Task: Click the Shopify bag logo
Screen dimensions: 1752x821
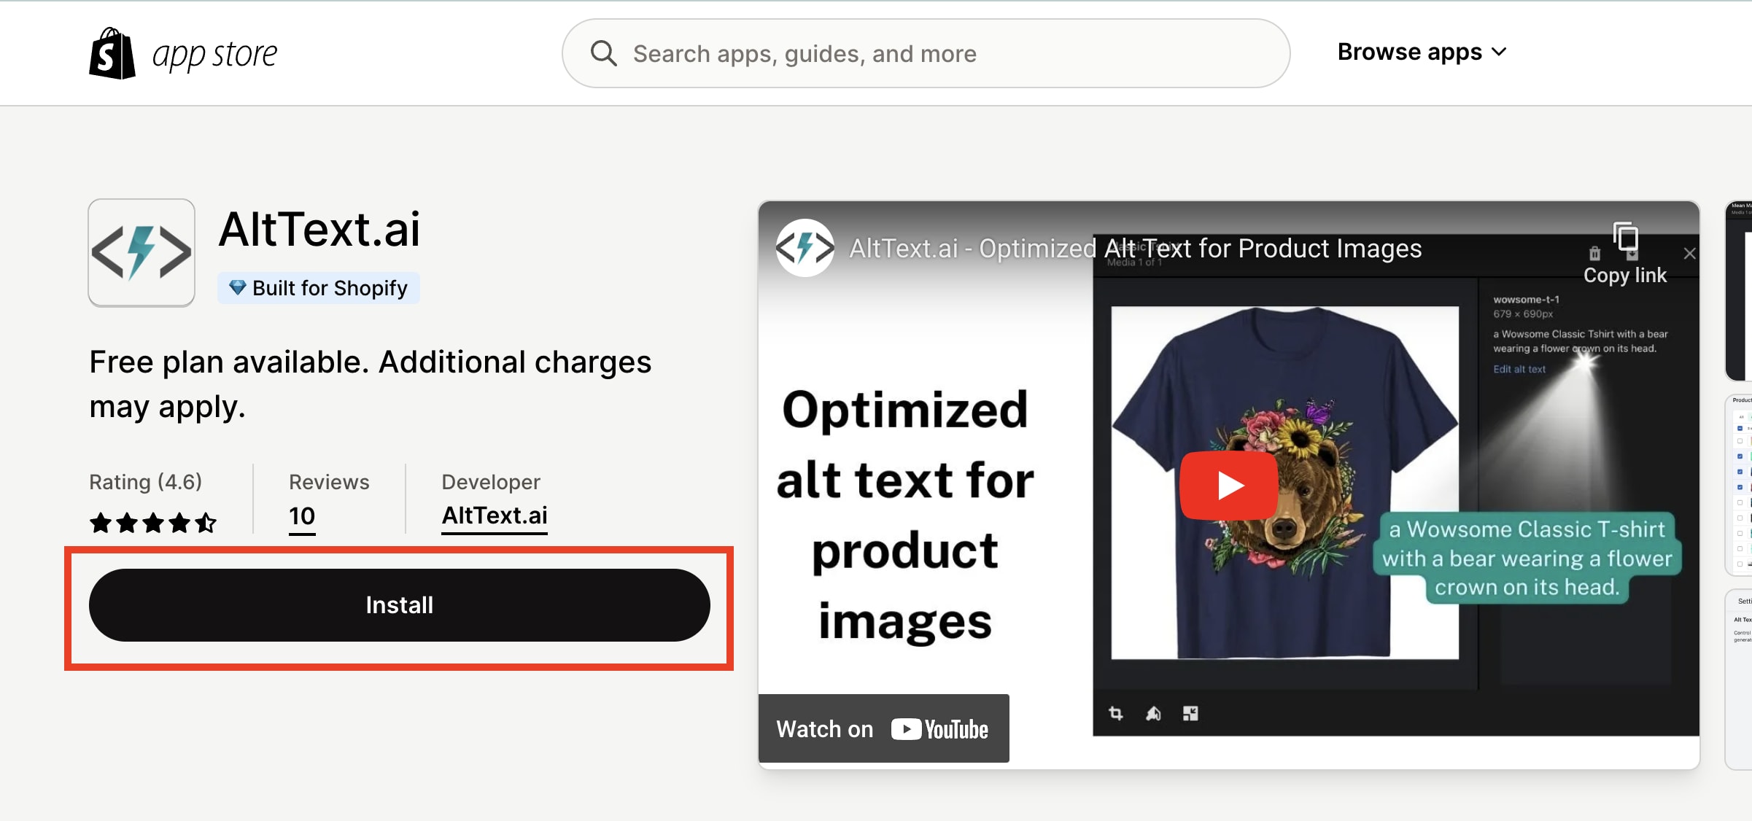Action: pos(112,53)
